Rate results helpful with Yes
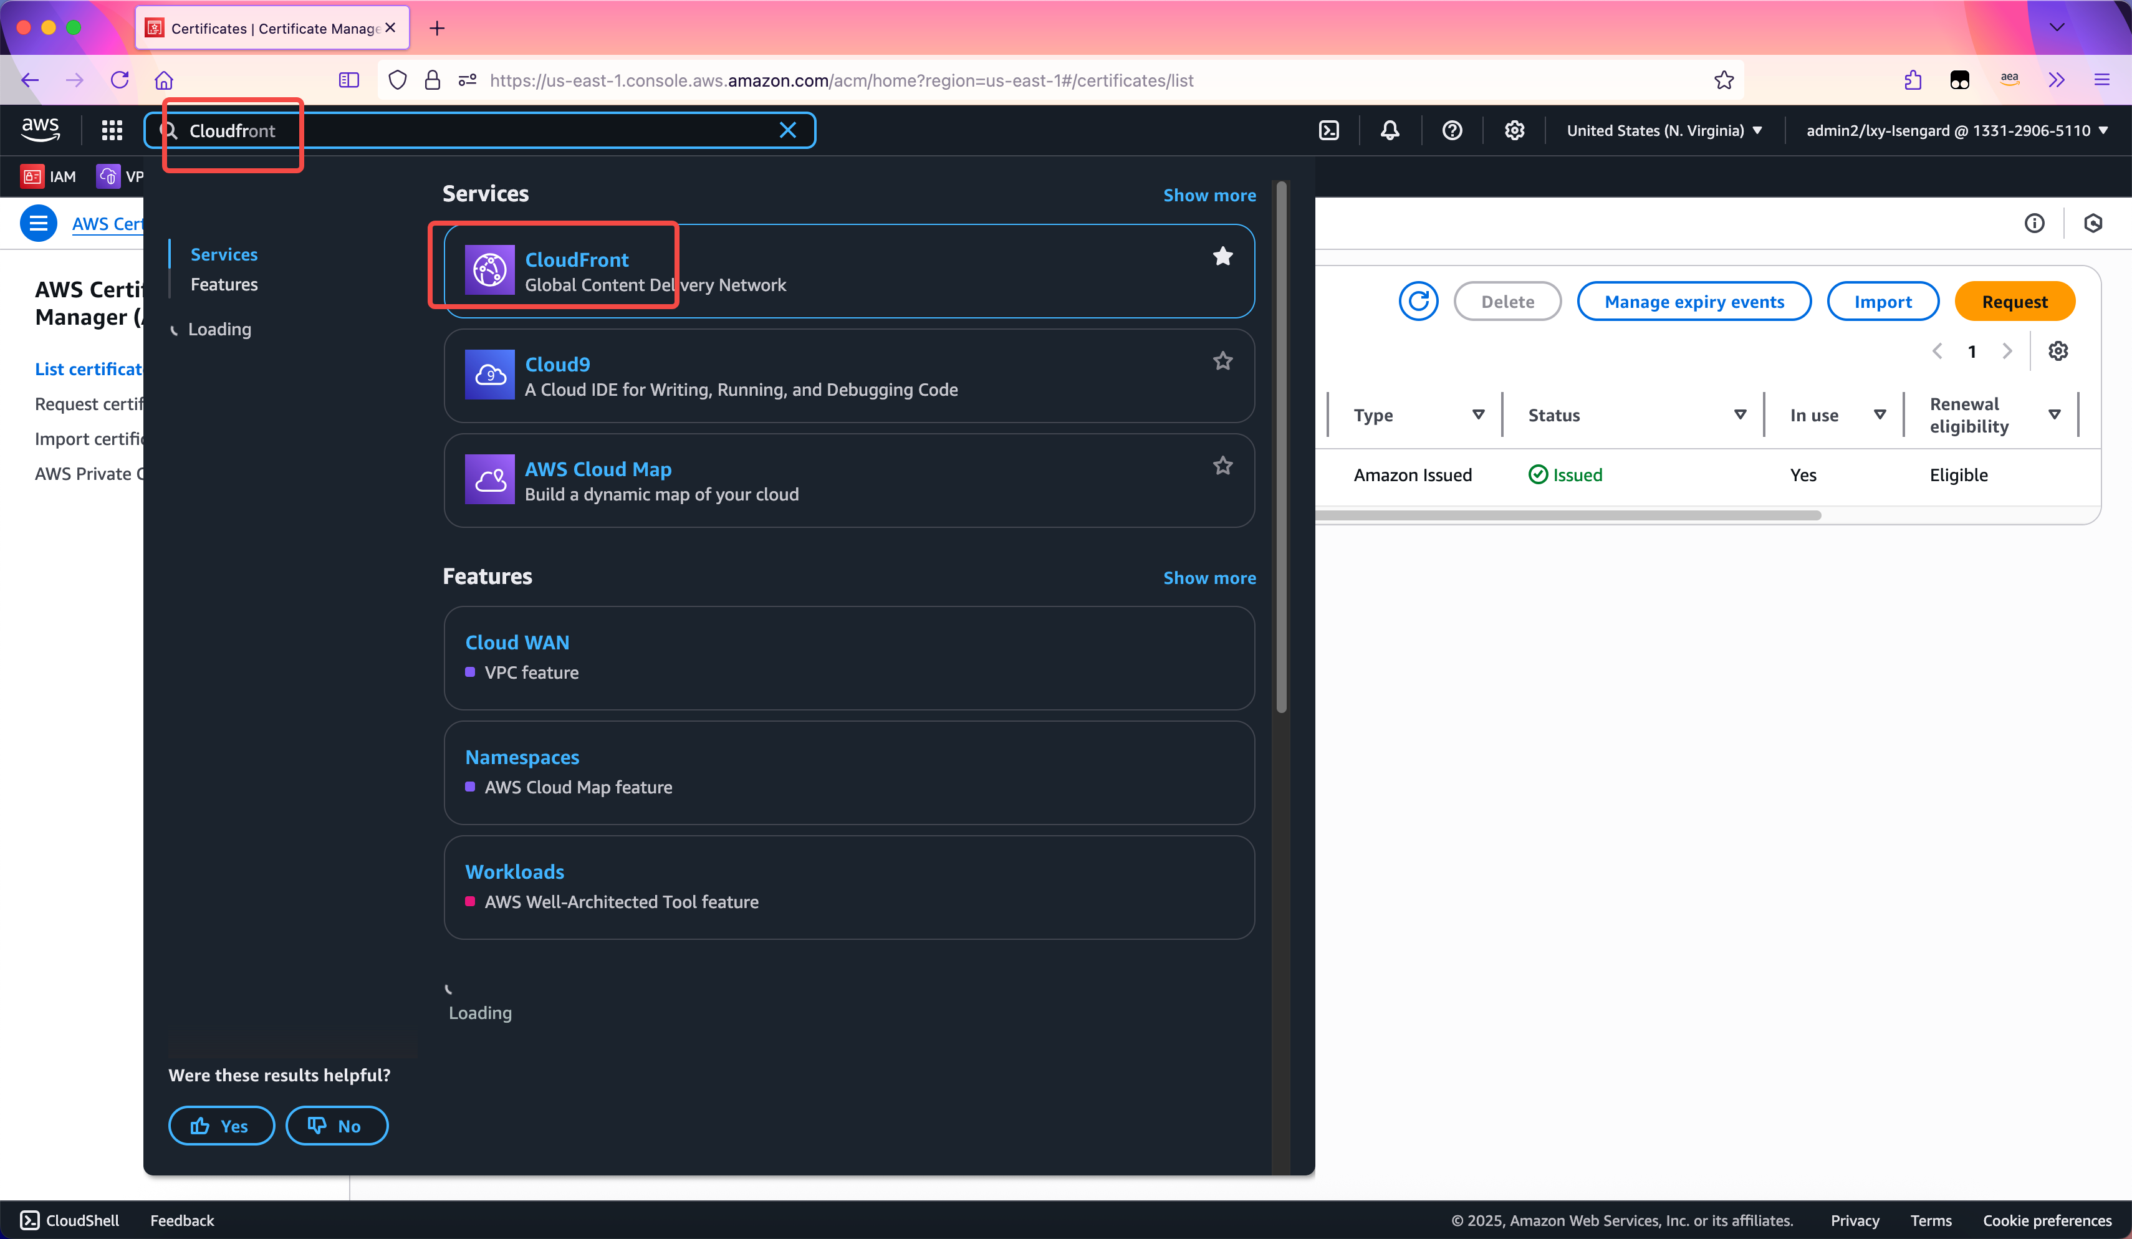Screen dimensions: 2132x1239 pos(221,1126)
